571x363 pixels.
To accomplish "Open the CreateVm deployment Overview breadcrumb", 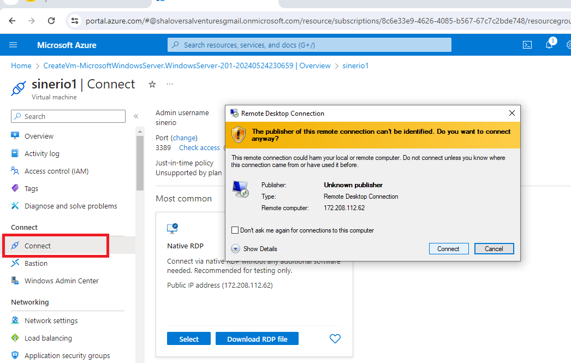I will [187, 66].
